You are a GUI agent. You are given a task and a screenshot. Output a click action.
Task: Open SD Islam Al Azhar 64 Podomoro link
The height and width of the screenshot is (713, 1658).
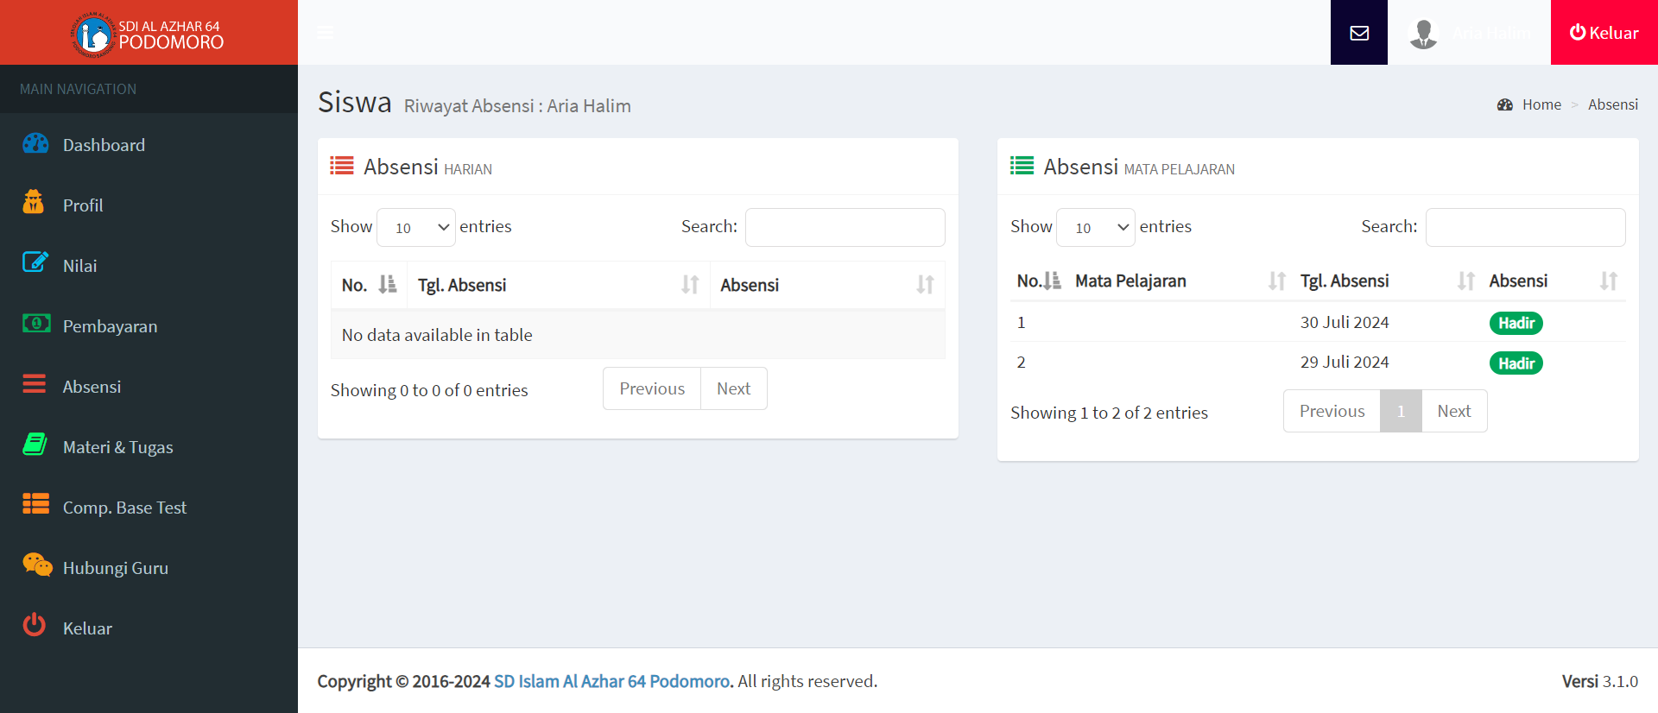pos(612,681)
